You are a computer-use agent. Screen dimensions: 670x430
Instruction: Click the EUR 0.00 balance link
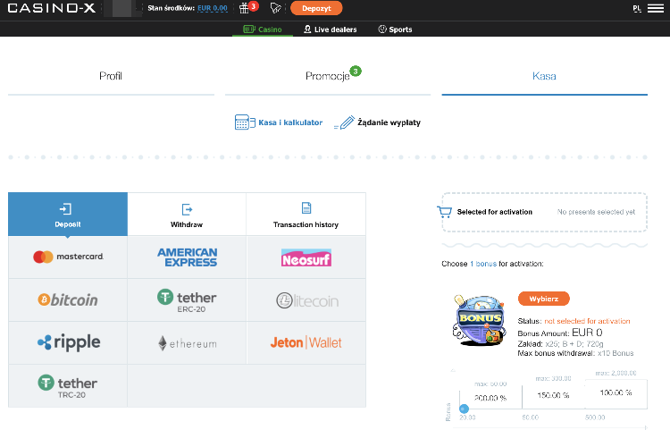[213, 8]
